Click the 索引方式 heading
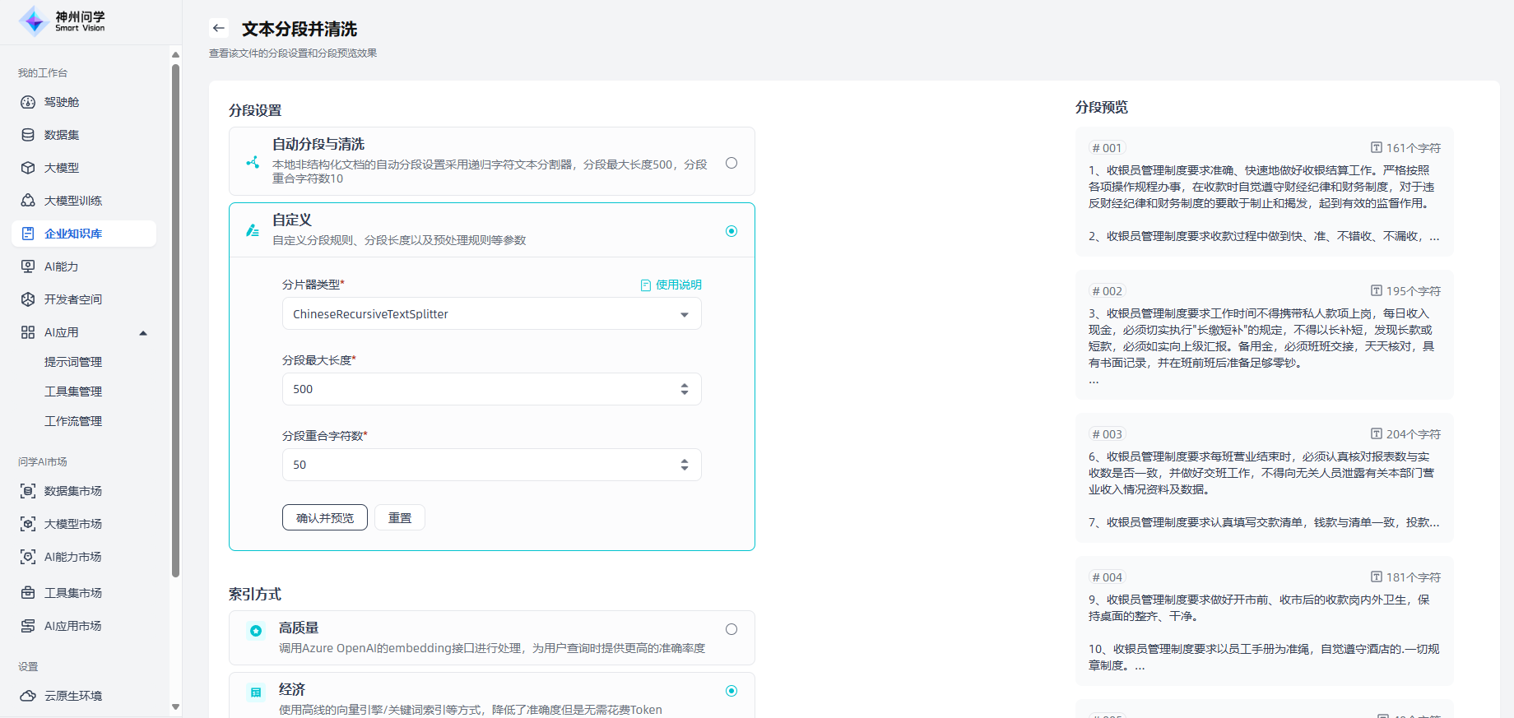 (255, 594)
